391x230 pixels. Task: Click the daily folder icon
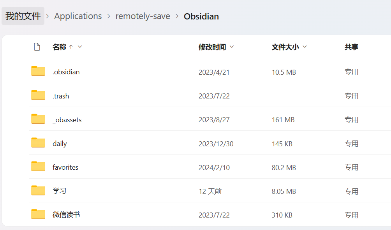tap(38, 143)
